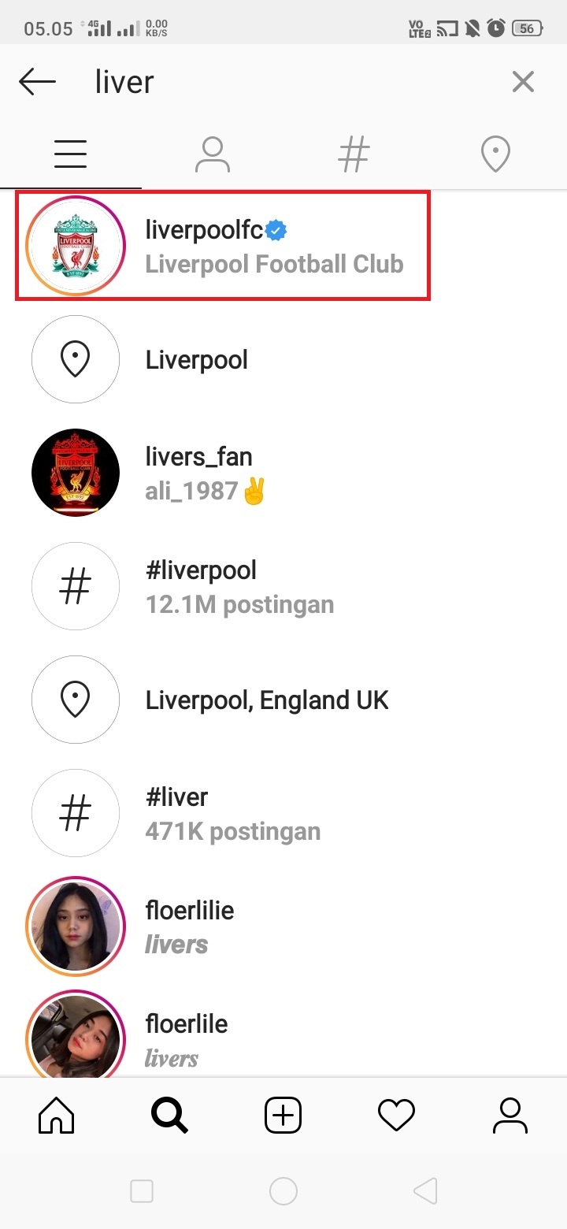567x1229 pixels.
Task: Create a new post with plus icon
Action: point(283,1116)
